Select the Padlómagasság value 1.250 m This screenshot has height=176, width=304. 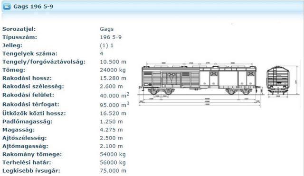(x=112, y=122)
